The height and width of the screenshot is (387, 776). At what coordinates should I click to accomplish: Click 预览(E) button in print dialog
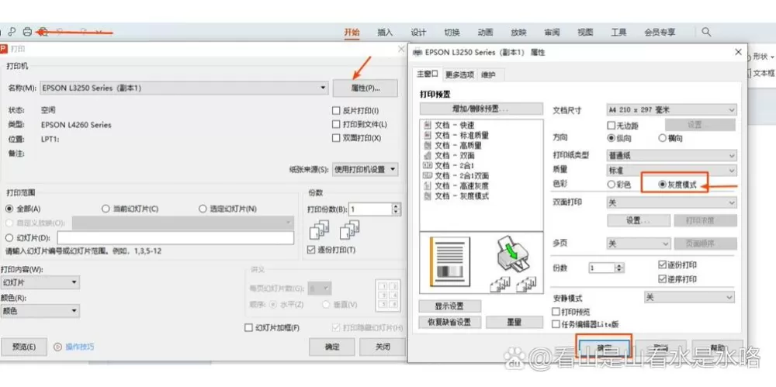(24, 347)
